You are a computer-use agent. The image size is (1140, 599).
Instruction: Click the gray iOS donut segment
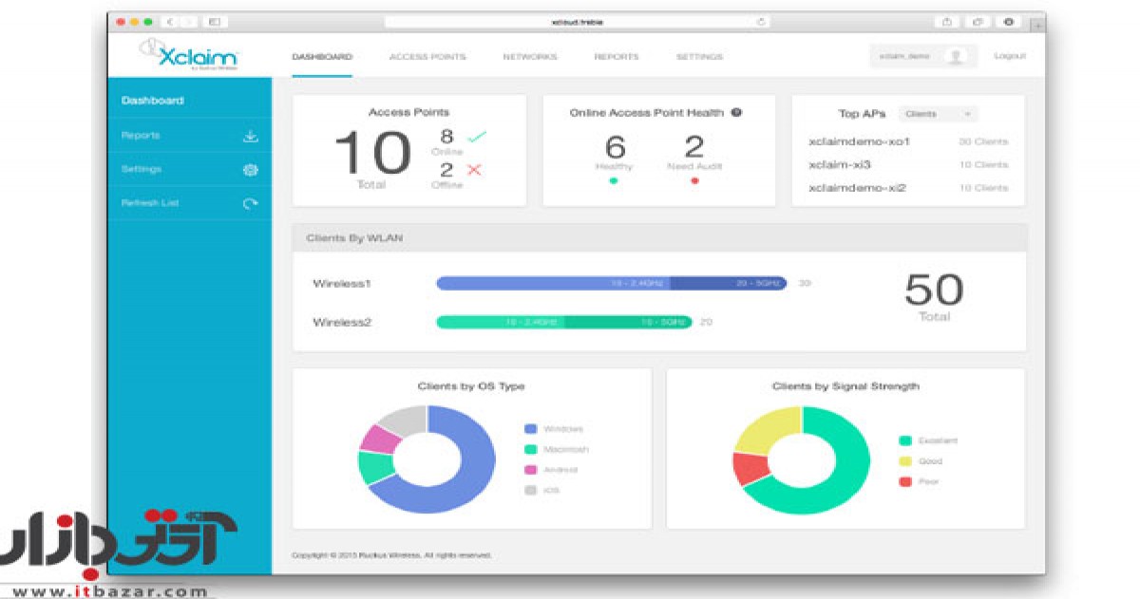pyautogui.click(x=406, y=421)
